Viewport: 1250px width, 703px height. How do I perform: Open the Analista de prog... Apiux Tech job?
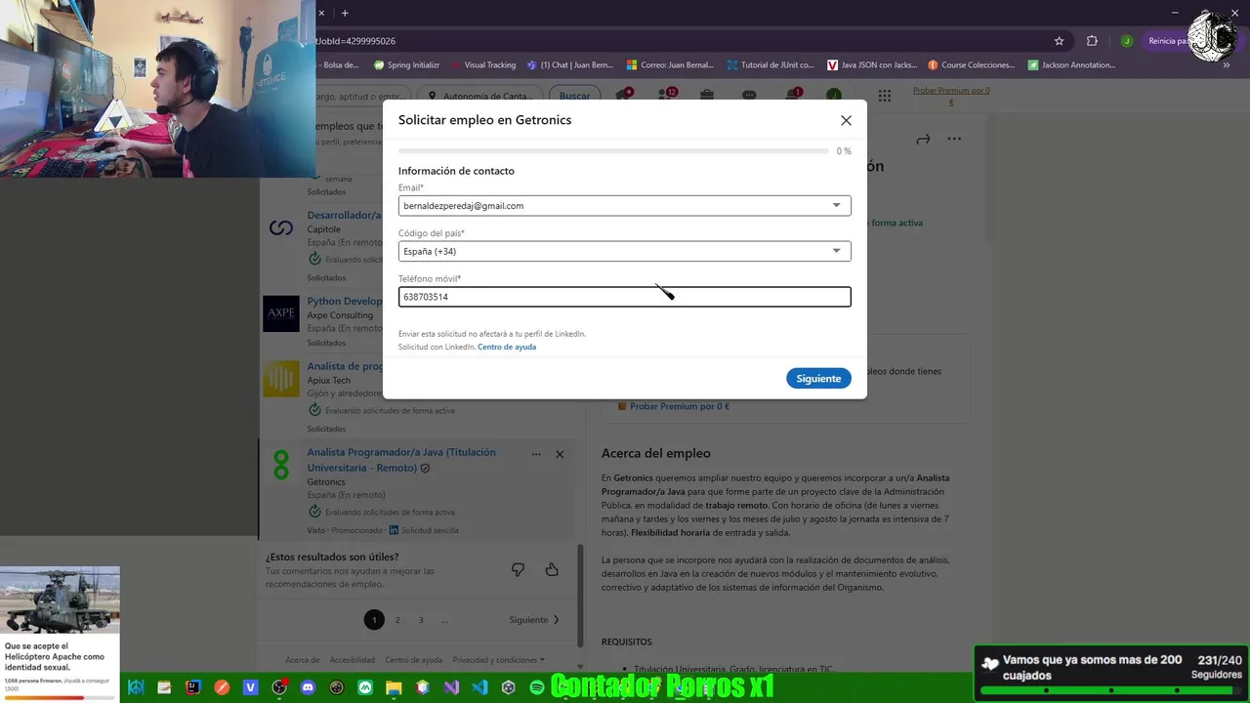tap(345, 366)
